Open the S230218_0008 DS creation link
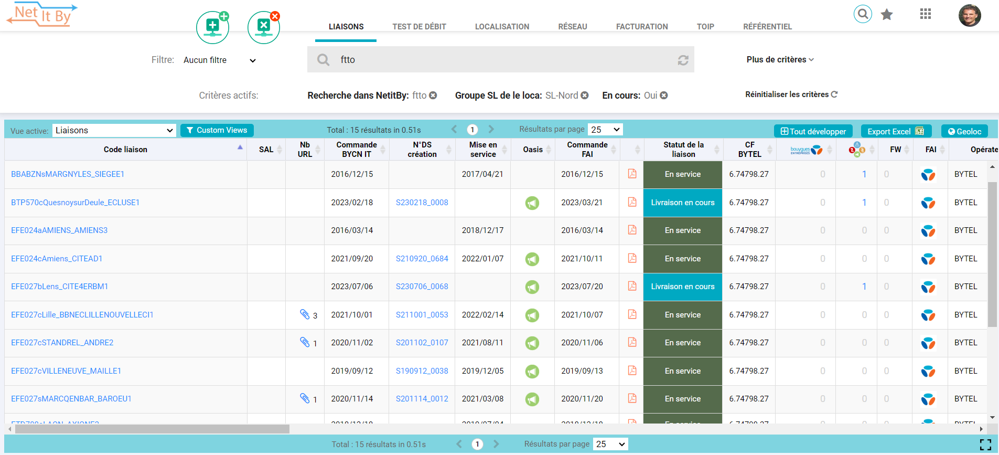The image size is (999, 455). 422,203
